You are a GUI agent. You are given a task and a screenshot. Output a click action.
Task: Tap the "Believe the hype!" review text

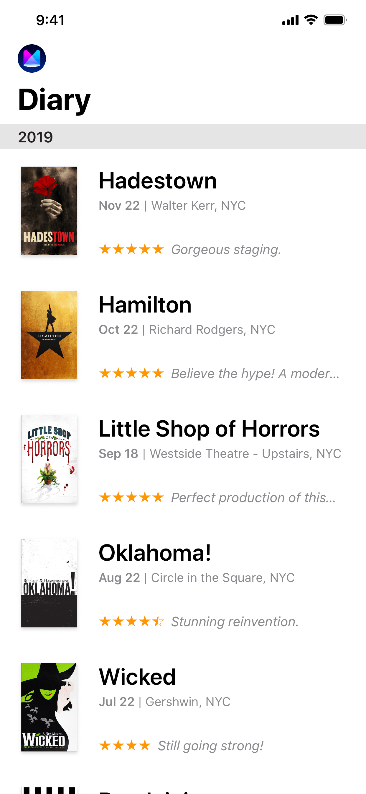point(255,374)
